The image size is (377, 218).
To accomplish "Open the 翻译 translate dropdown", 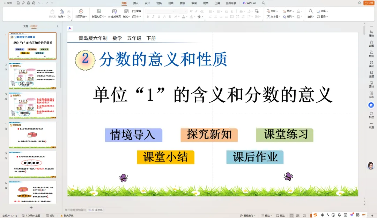I will [x=322, y=17].
